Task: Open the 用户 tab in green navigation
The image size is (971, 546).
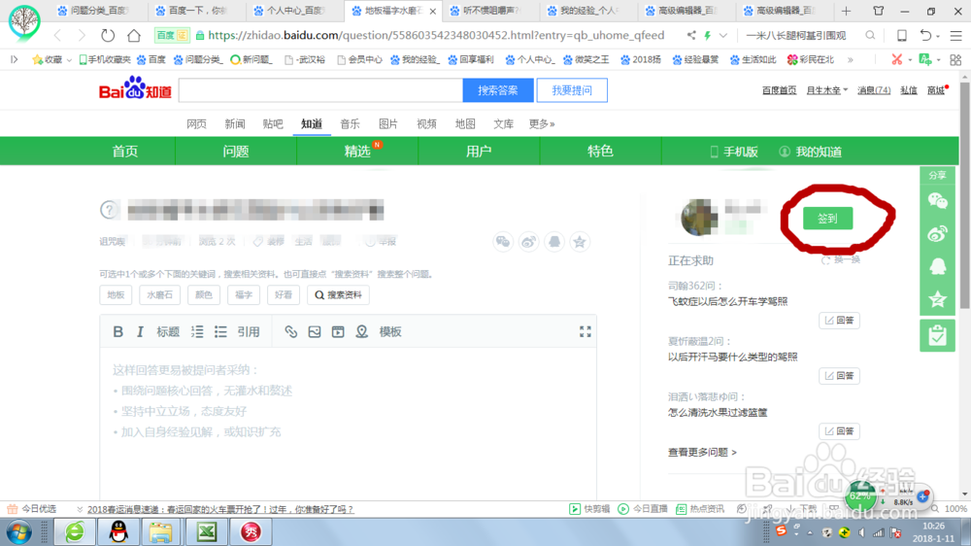Action: (x=479, y=152)
